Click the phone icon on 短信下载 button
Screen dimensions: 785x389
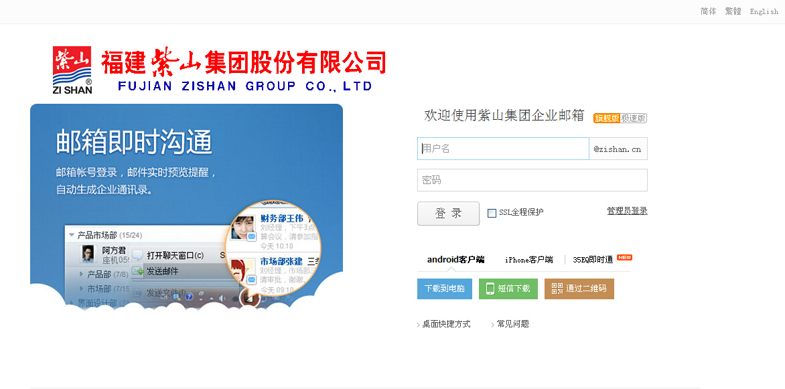pos(490,289)
